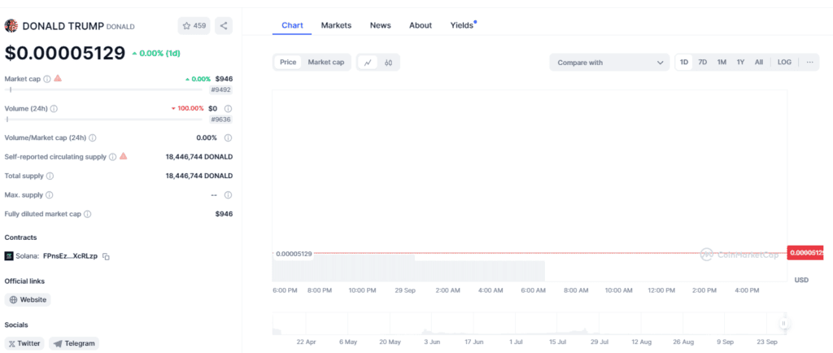Click the Solana chain logo
This screenshot has height=353, width=833.
[x=9, y=256]
